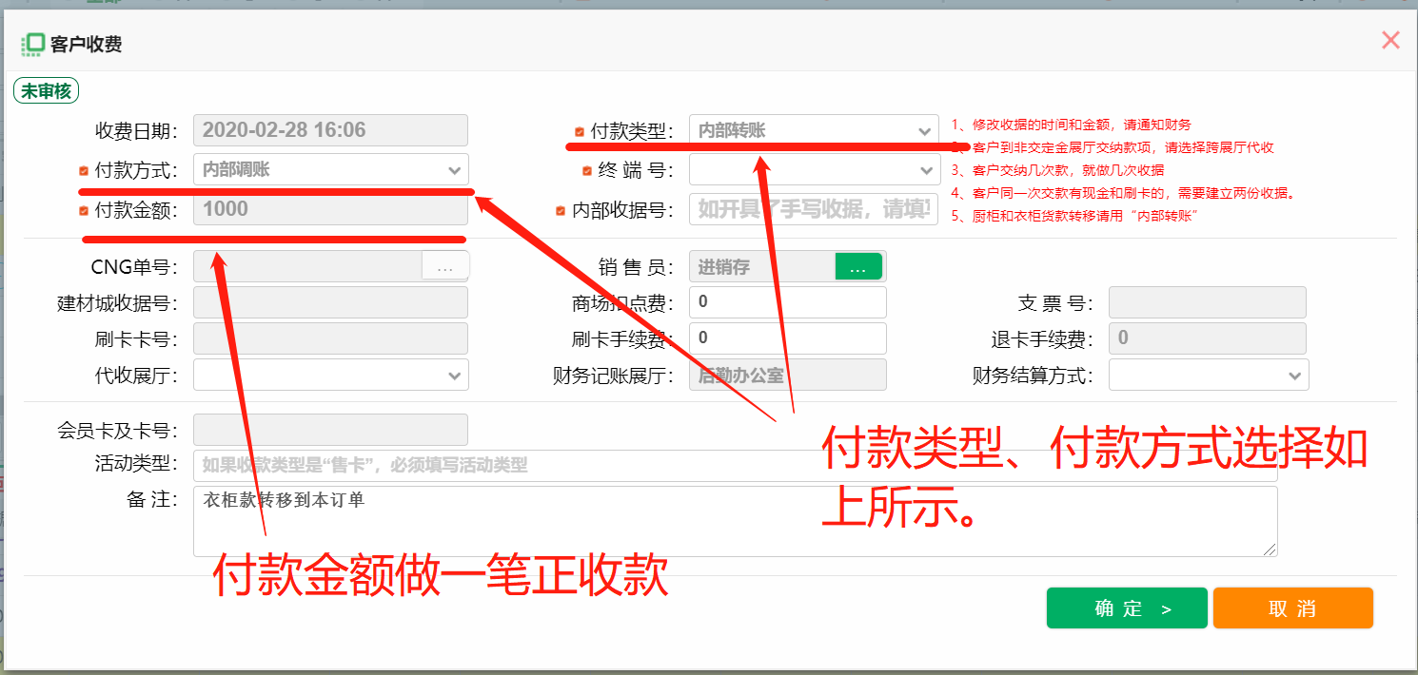
Task: Click the 未审核 status badge
Action: tap(45, 90)
